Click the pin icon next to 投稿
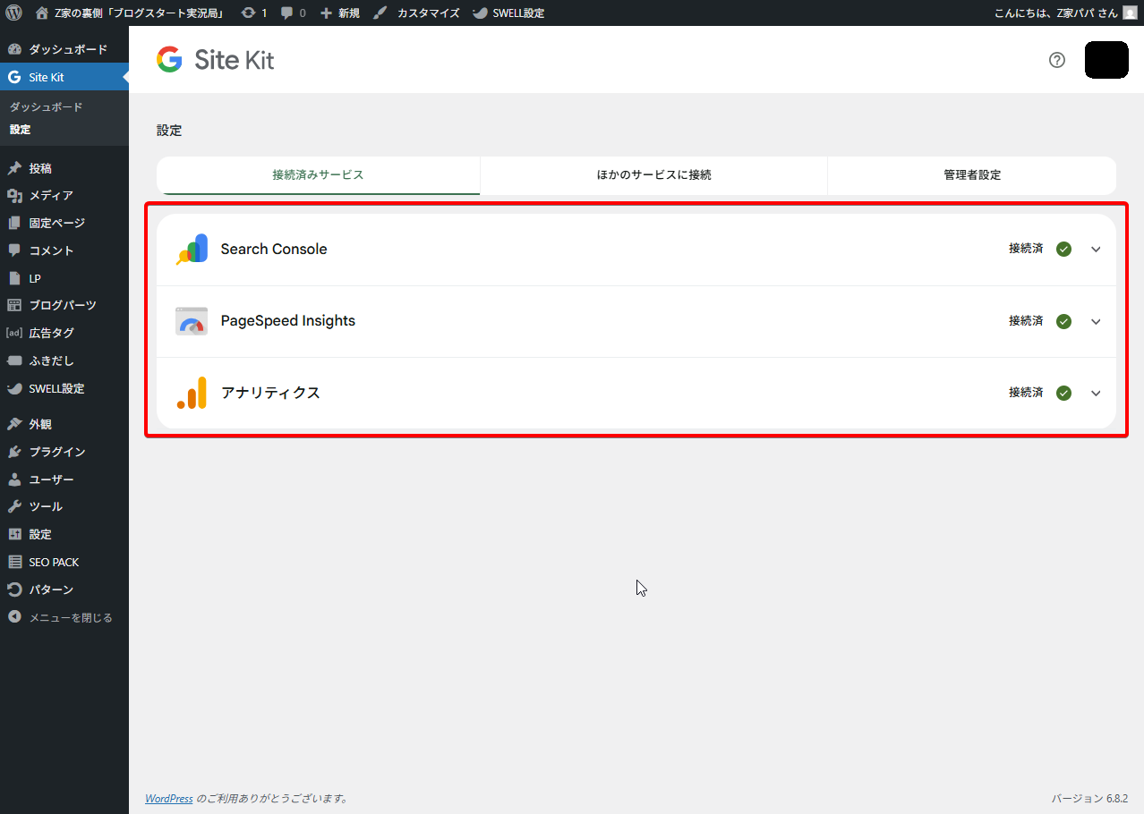This screenshot has width=1144, height=814. point(14,168)
